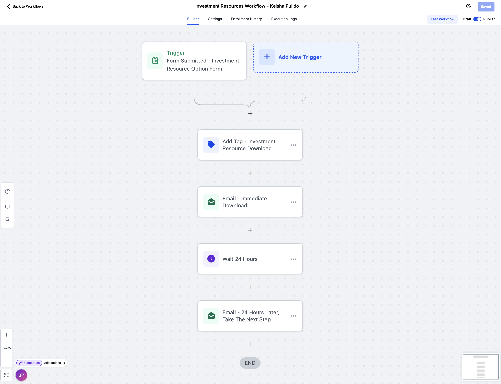Image resolution: width=501 pixels, height=384 pixels.
Task: Click the purple AI assistant sparkle button
Action: coord(21,375)
